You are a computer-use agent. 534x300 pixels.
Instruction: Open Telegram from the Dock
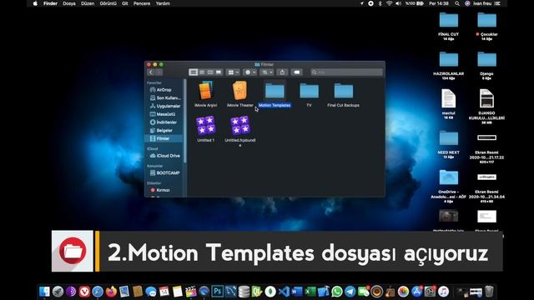pyautogui.click(x=350, y=292)
